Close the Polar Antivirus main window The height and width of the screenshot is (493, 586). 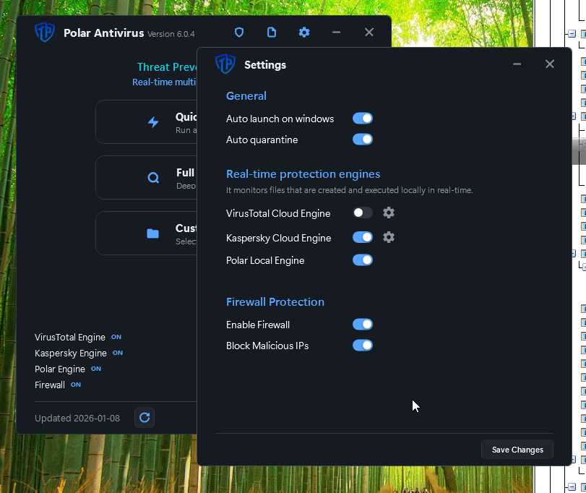tap(369, 33)
